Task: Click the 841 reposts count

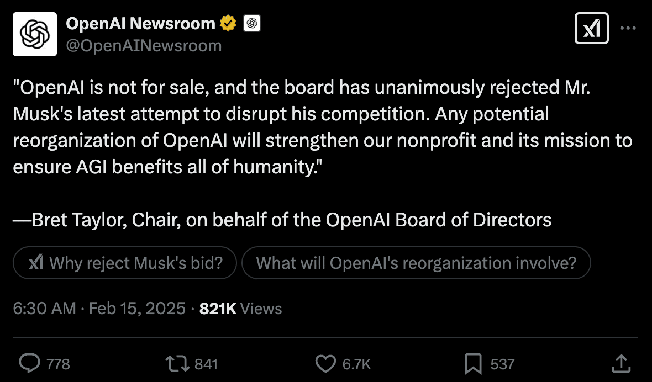Action: pos(206,364)
